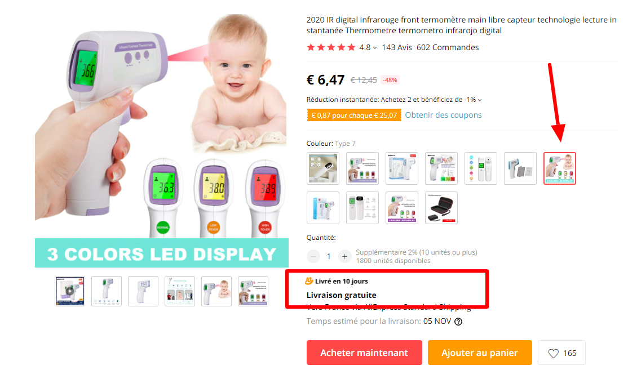Click the Ajouter au panier button
The width and height of the screenshot is (628, 374).
[479, 353]
